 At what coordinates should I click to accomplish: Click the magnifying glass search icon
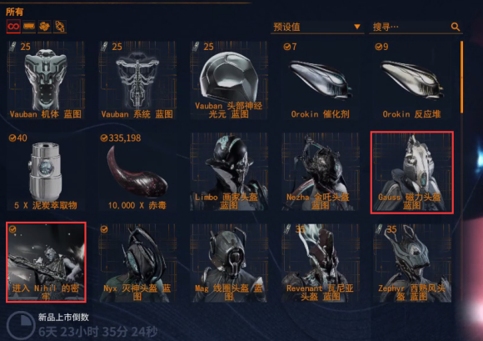pyautogui.click(x=456, y=28)
